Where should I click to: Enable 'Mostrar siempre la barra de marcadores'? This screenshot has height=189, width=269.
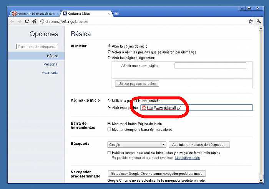click(x=109, y=129)
